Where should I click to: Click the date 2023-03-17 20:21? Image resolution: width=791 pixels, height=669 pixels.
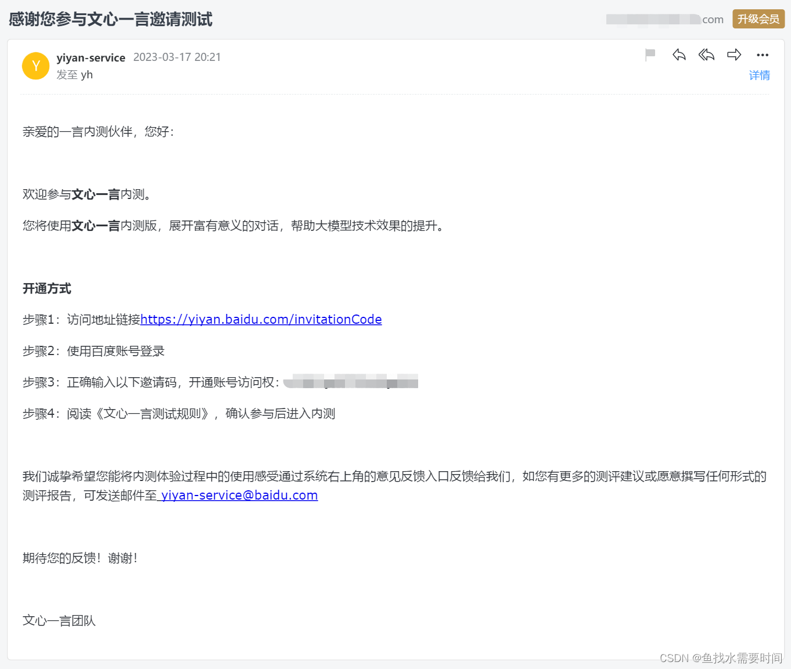tap(177, 57)
